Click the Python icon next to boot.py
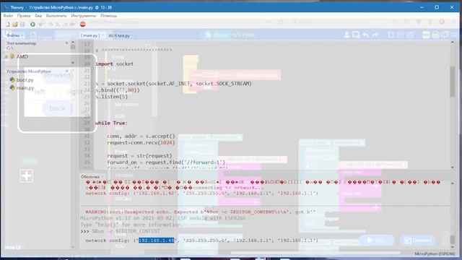 point(12,79)
